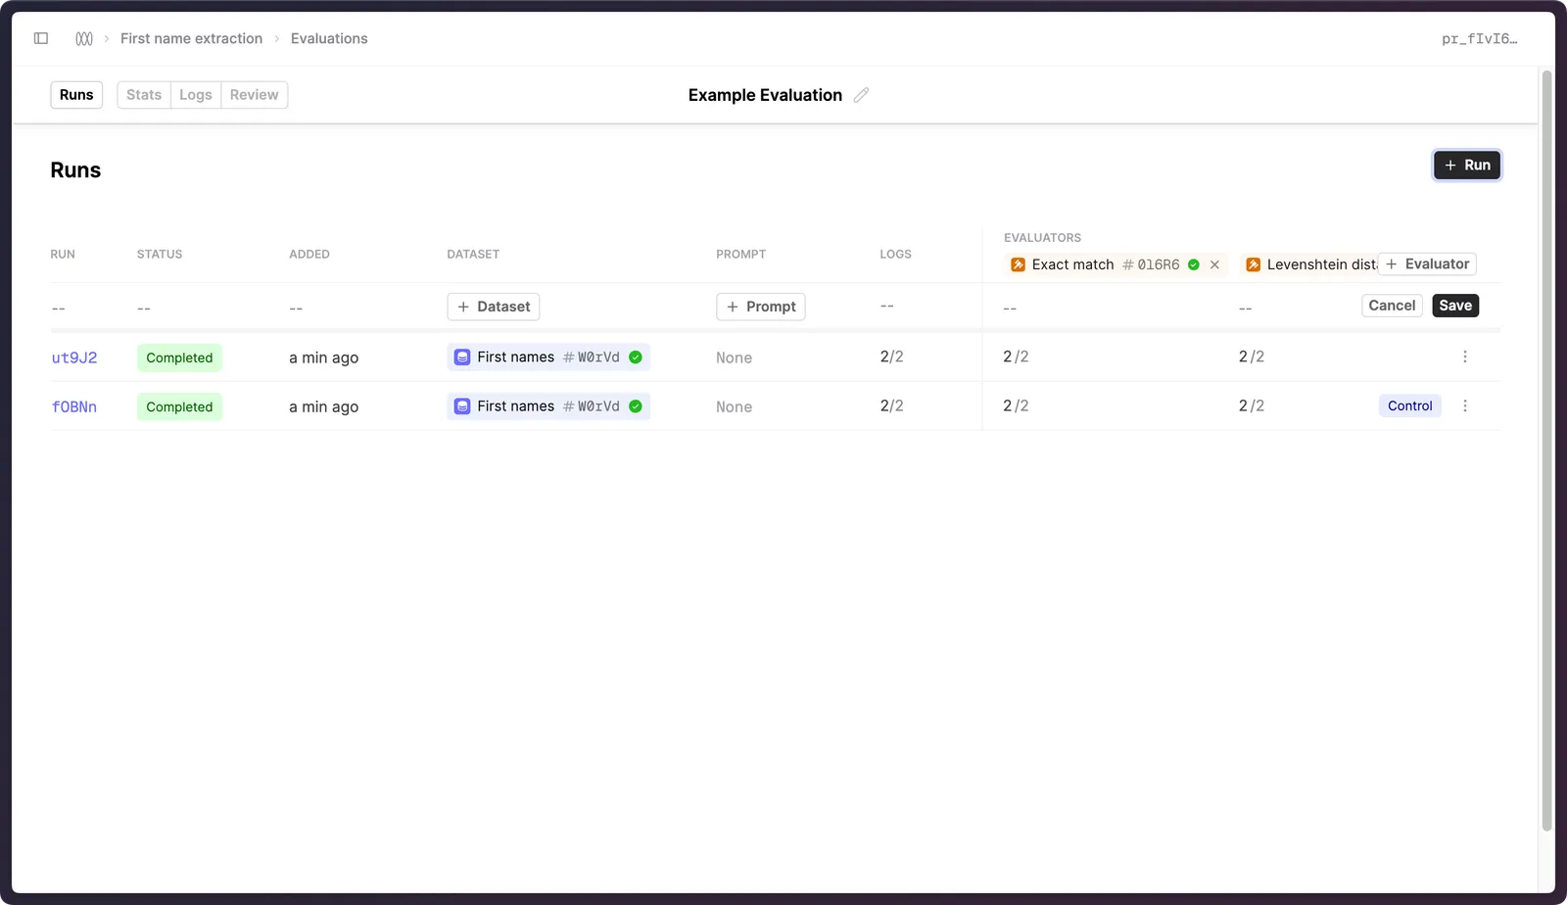
Task: Click the pr_fIvI6 project ID
Action: pyautogui.click(x=1479, y=39)
